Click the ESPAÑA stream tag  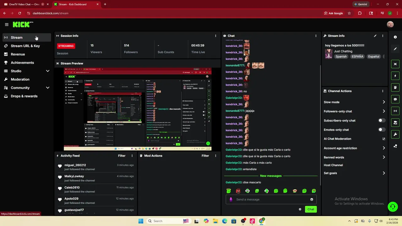357,56
